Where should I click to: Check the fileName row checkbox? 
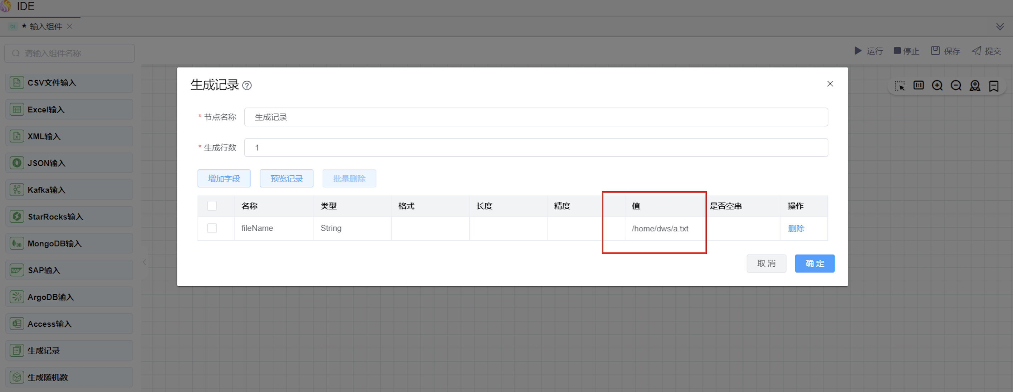tap(212, 228)
